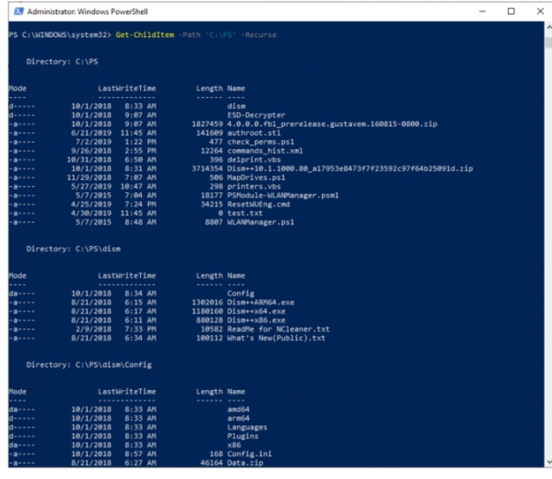Click the ResetWUEng.cmd file name
The width and height of the screenshot is (552, 479).
pyautogui.click(x=258, y=204)
